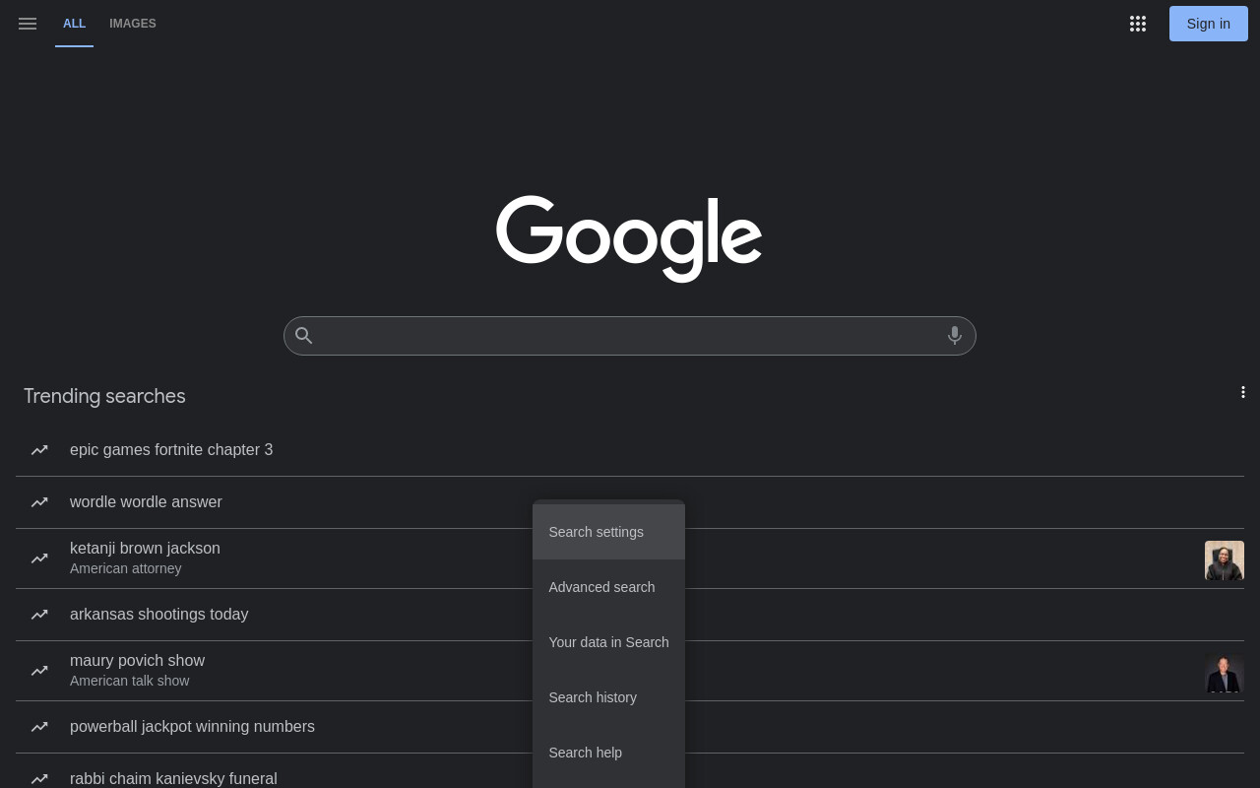
Task: Click trend arrow beside arkansas shootings today
Action: (x=39, y=615)
